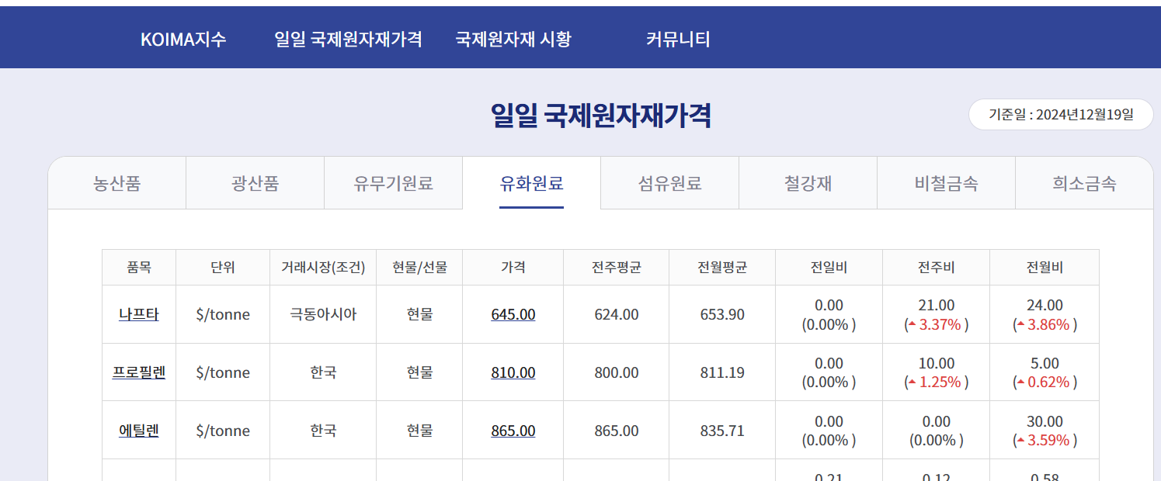The height and width of the screenshot is (481, 1161).
Task: Click the 기준일 2024년12월19일 date box
Action: 1061,115
